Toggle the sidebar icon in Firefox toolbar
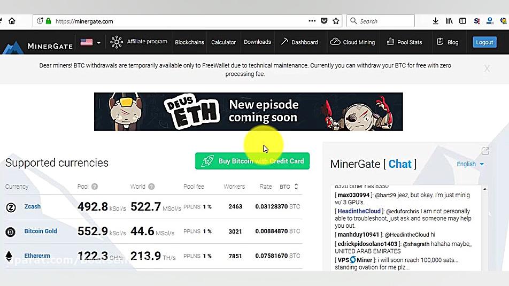The image size is (509, 286). point(462,21)
